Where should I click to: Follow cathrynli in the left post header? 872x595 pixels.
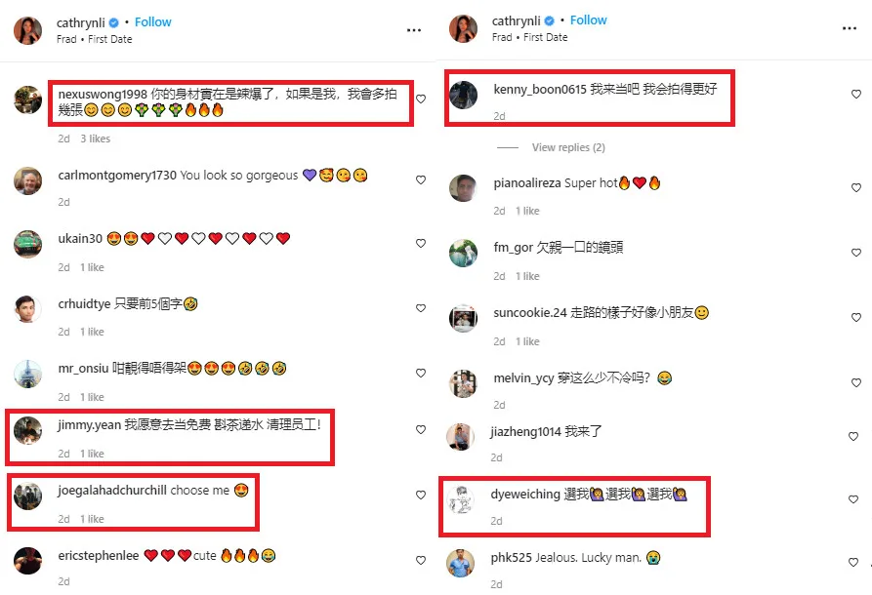click(x=153, y=22)
